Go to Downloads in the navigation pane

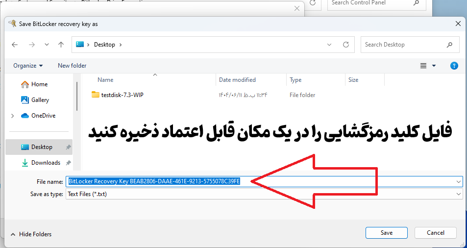point(46,163)
